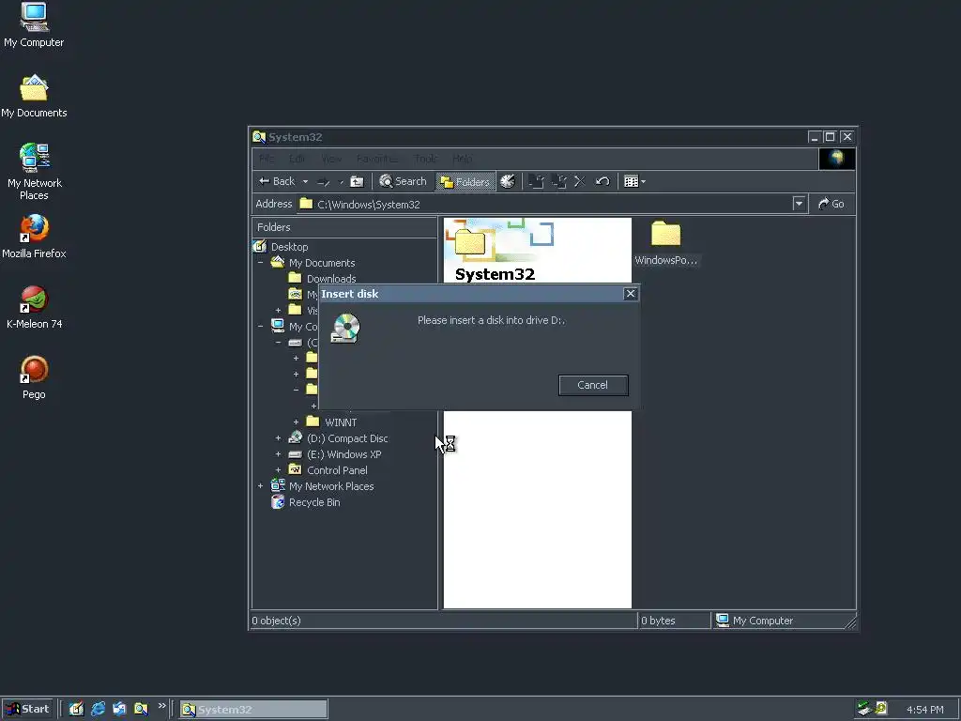This screenshot has width=961, height=721.
Task: Open My Documents desktop icon
Action: (x=34, y=97)
